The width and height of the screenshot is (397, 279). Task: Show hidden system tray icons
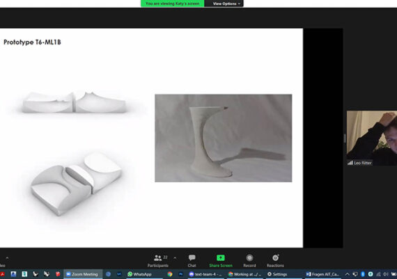[x=348, y=274]
